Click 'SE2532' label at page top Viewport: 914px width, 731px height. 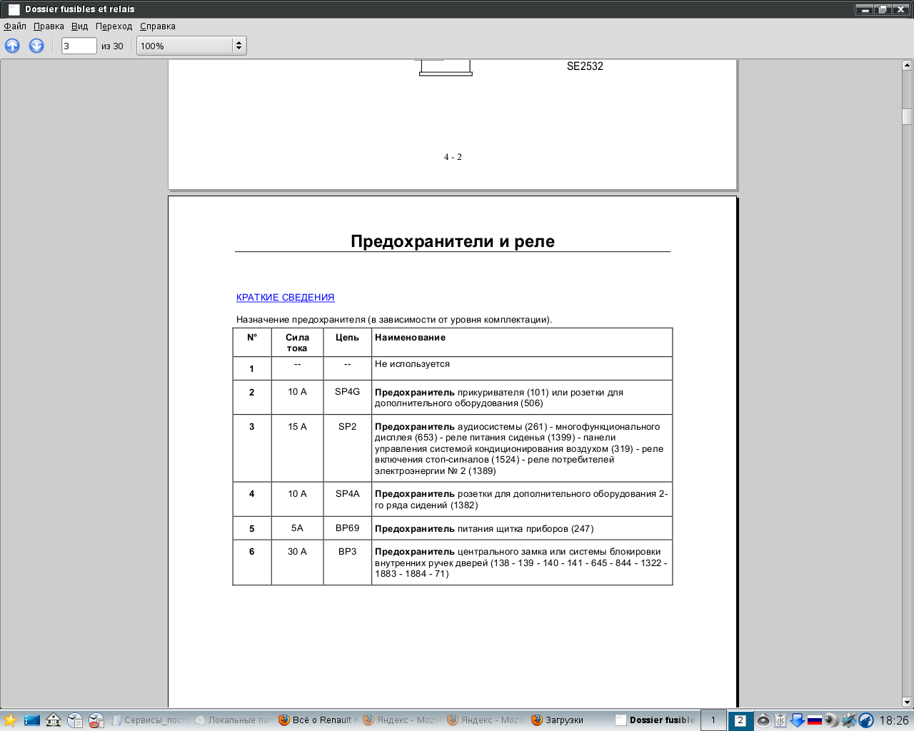click(585, 66)
